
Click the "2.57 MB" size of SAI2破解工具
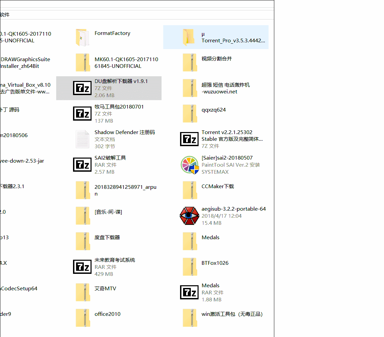click(105, 172)
